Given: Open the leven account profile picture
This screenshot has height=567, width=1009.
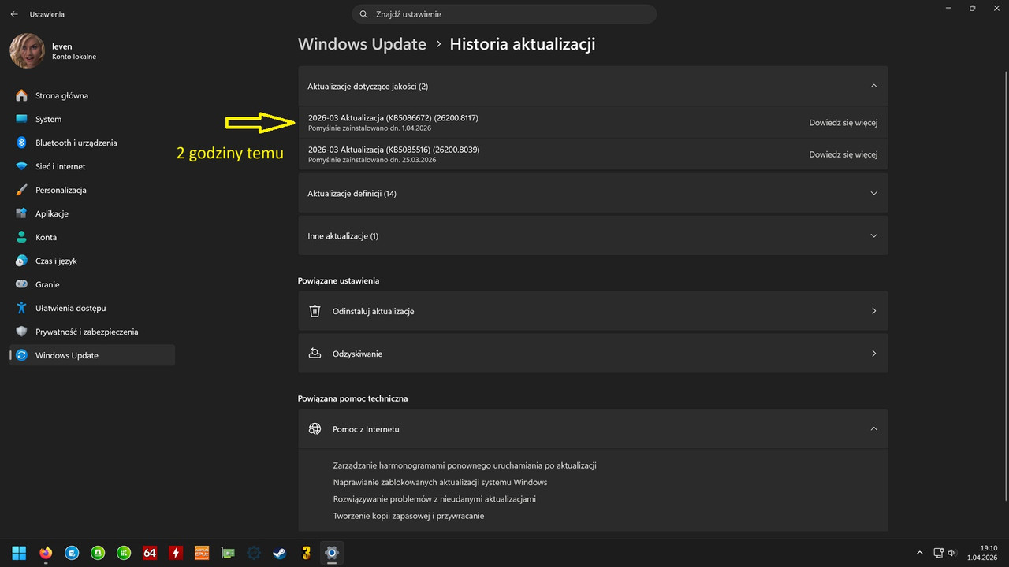Looking at the screenshot, I should coord(27,50).
